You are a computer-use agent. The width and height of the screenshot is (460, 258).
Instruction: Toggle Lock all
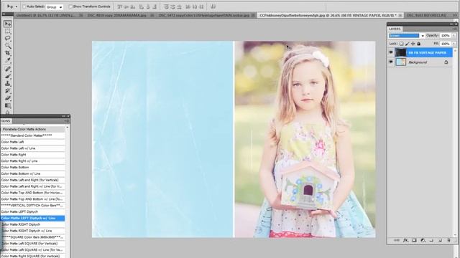coord(418,44)
